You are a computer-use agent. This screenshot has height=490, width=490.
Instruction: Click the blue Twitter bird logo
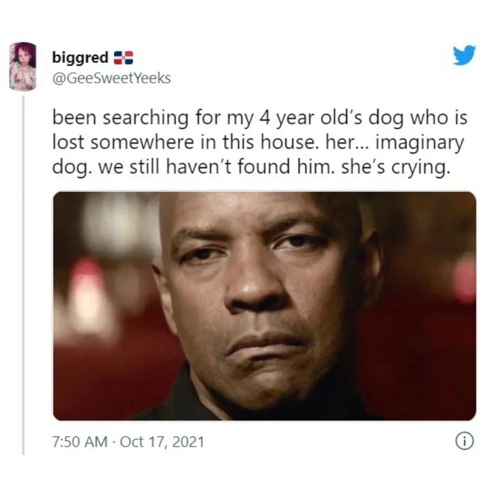pyautogui.click(x=465, y=55)
